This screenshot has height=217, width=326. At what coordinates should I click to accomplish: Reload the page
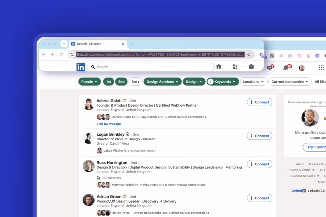point(61,55)
